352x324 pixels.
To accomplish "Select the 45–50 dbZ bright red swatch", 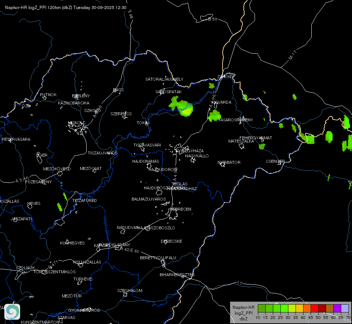I will [x=315, y=309].
